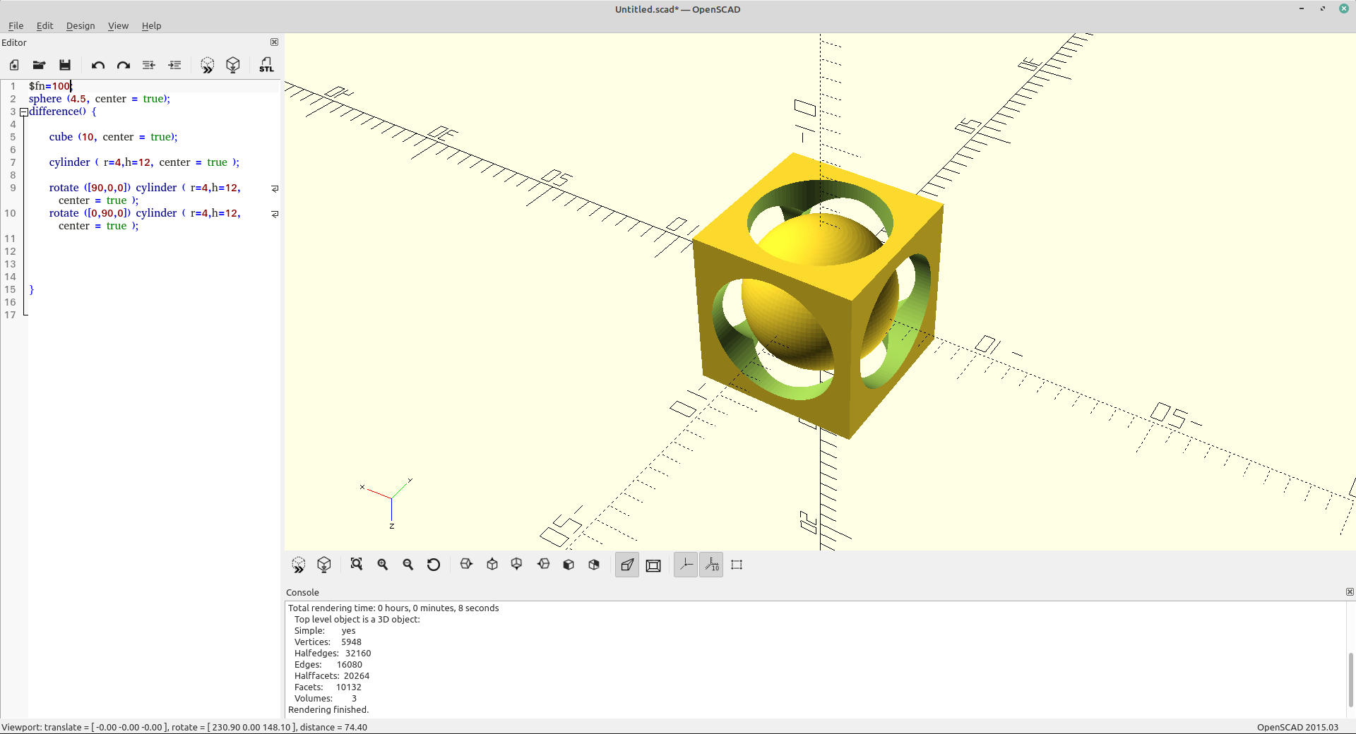1356x734 pixels.
Task: Save the current scad file
Action: pyautogui.click(x=65, y=65)
